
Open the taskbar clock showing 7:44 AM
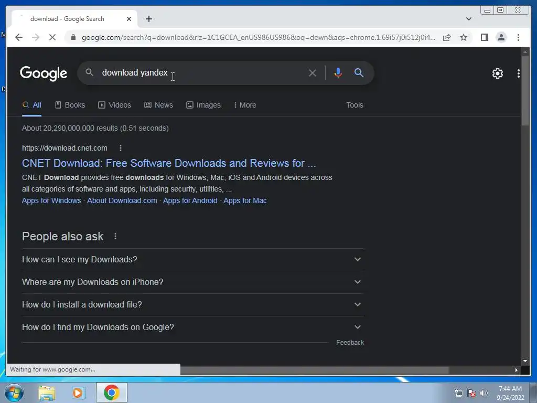tap(510, 393)
